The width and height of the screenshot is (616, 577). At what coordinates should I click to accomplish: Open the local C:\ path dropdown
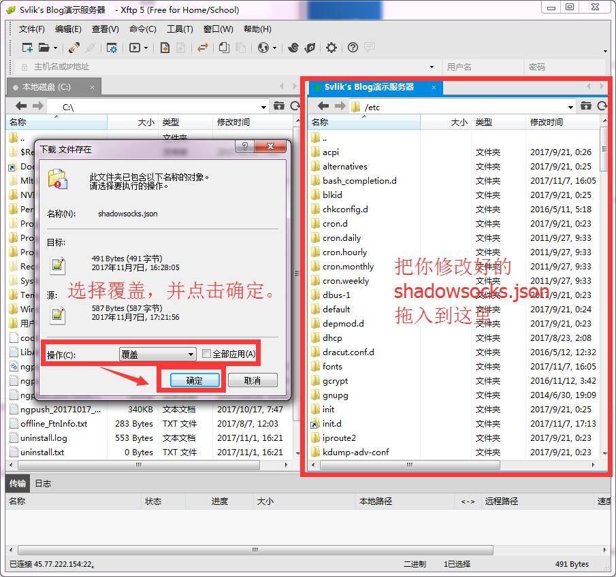coord(263,107)
